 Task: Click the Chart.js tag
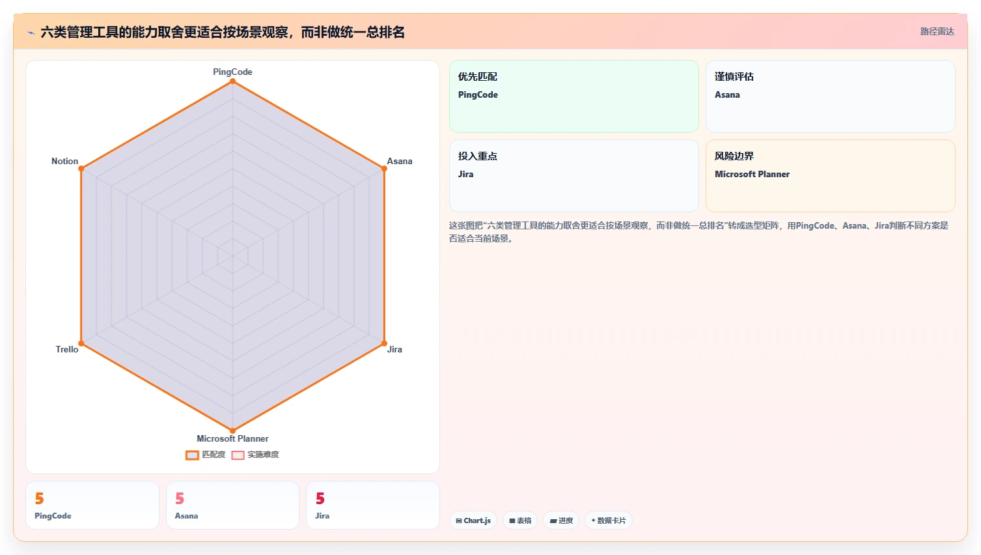click(x=473, y=520)
